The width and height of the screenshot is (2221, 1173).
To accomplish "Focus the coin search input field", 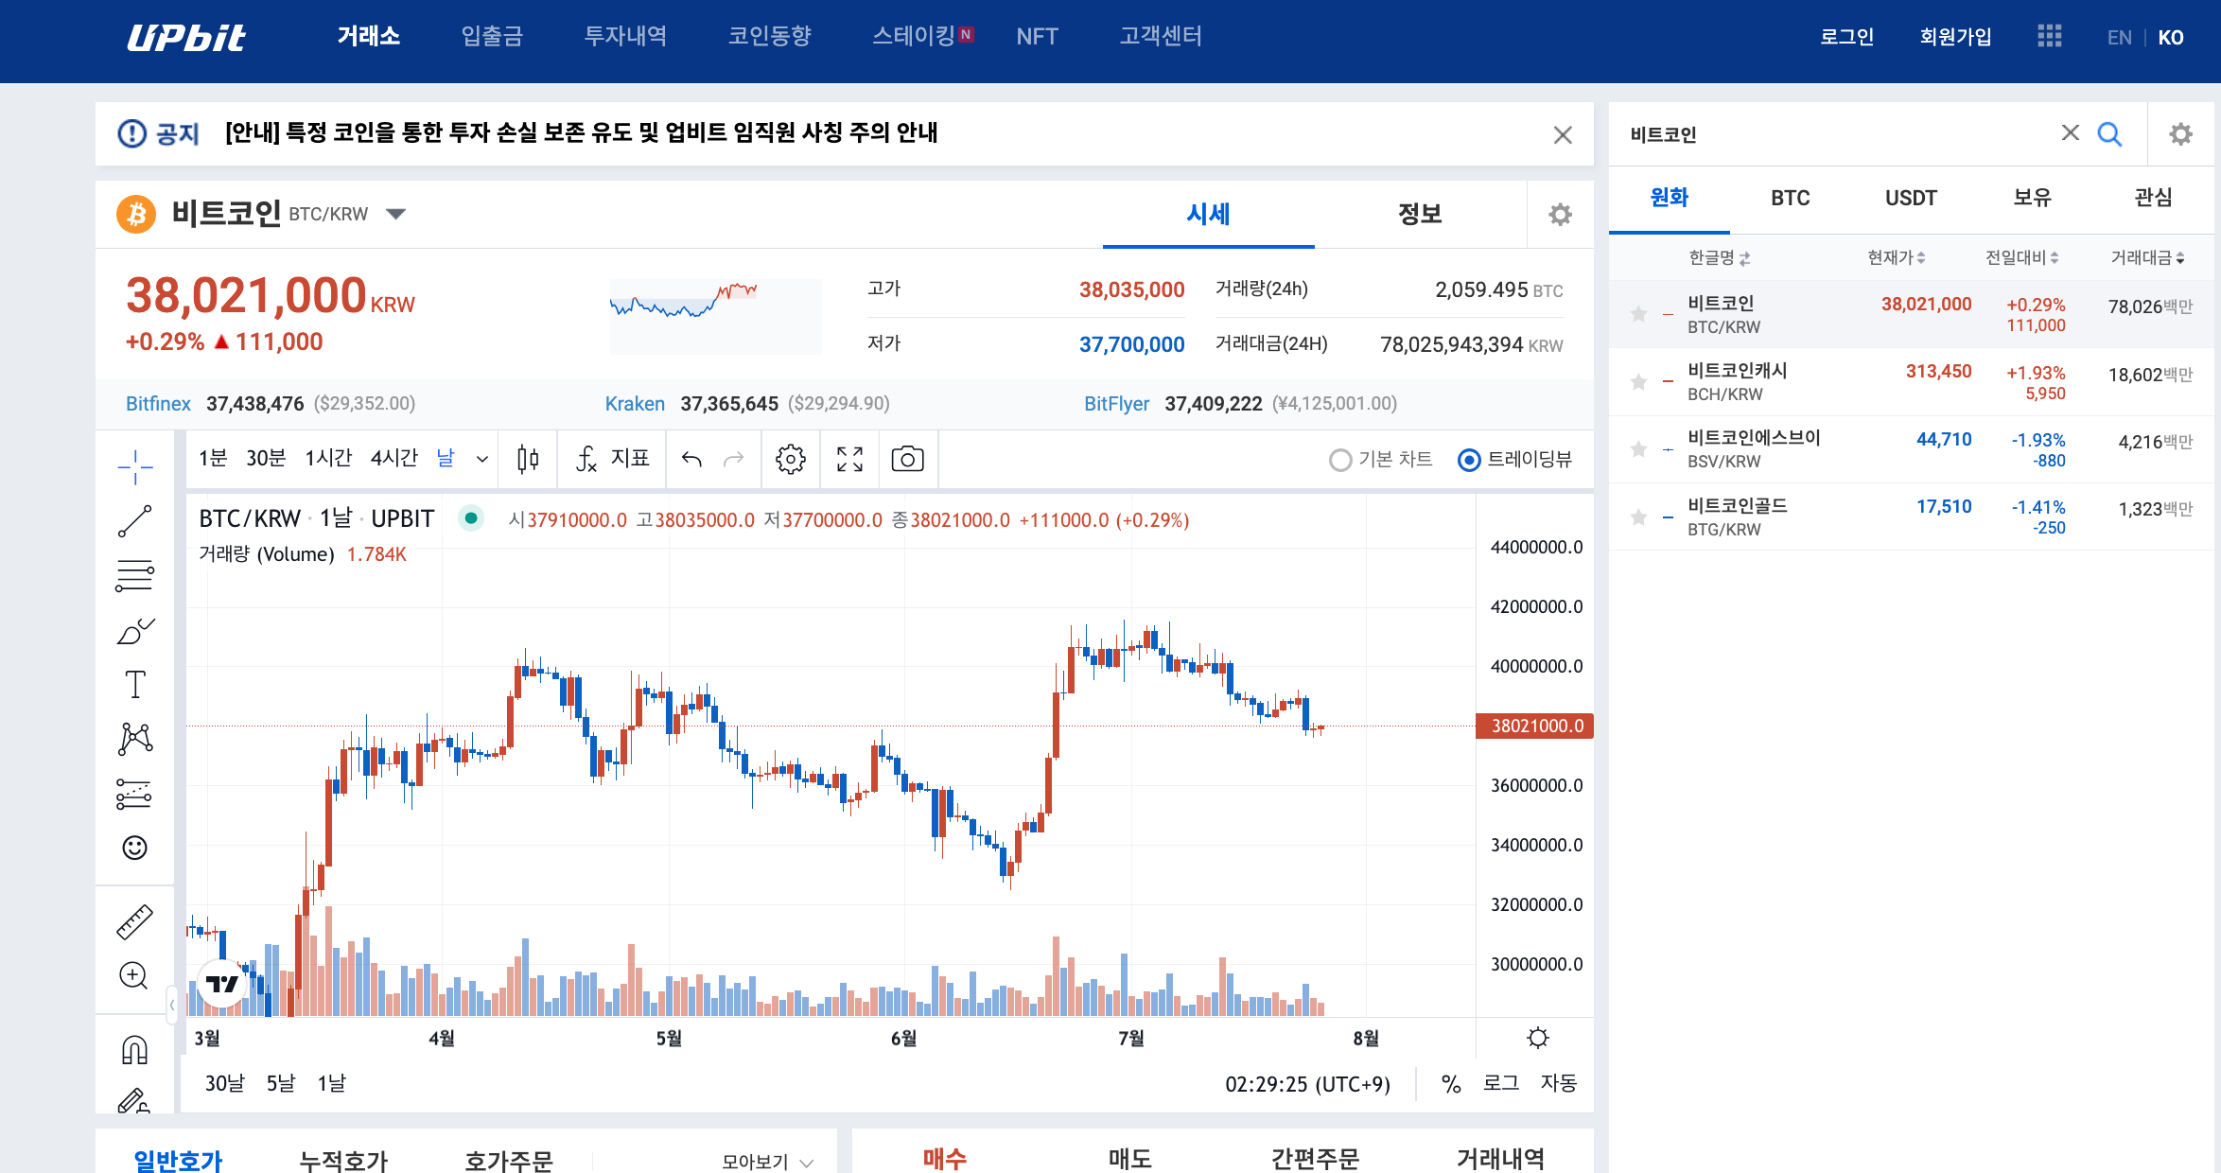I will 1835,134.
